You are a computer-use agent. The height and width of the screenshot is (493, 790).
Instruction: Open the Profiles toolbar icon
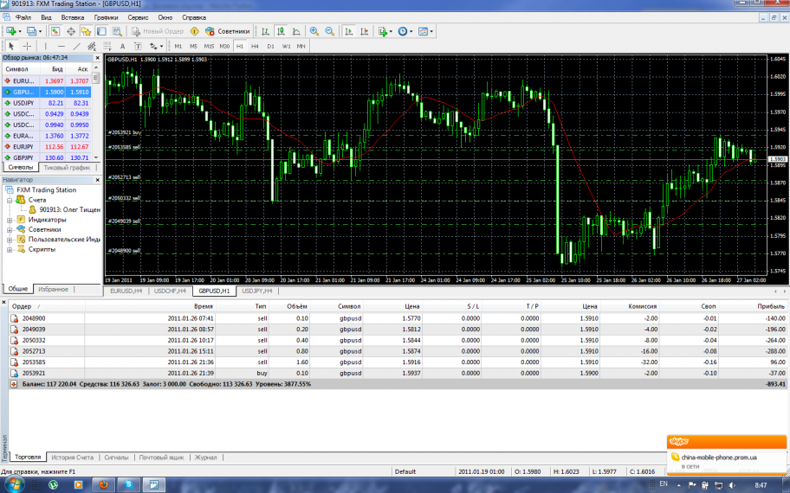(34, 31)
